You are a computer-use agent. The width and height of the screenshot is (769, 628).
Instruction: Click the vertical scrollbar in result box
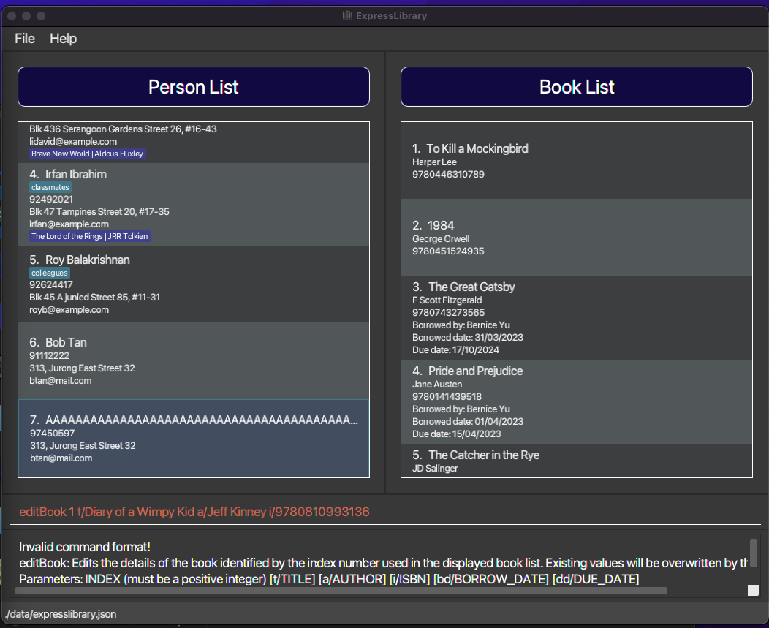tap(754, 553)
